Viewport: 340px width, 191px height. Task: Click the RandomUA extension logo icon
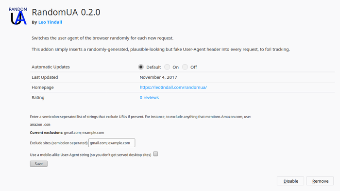click(18, 16)
